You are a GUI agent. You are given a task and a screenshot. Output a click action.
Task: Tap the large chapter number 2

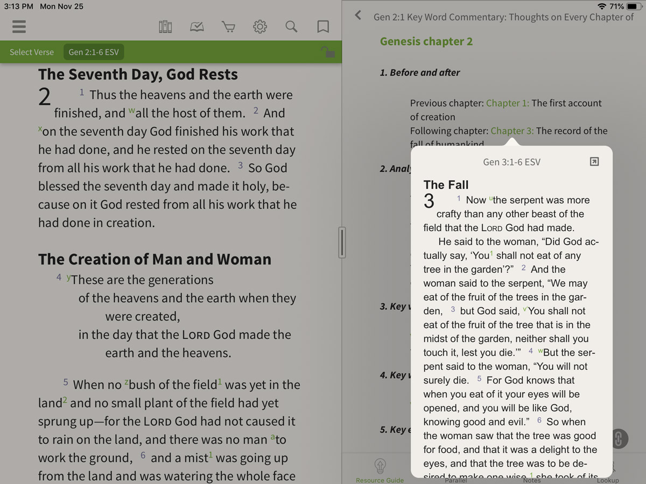[x=45, y=97]
